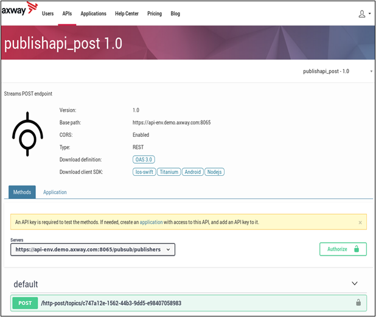376x317 pixels.
Task: Open the user account menu icon
Action: tap(364, 14)
